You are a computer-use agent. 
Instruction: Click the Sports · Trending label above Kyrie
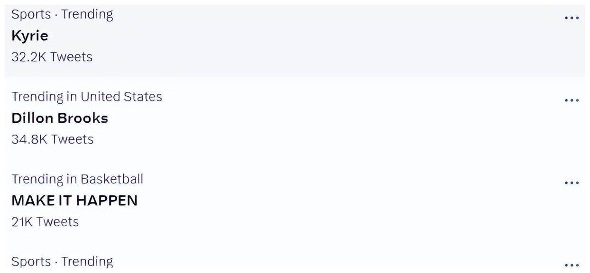[x=62, y=14]
